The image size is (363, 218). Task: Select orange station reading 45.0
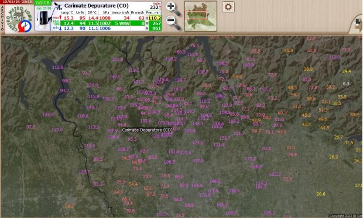pos(288,50)
